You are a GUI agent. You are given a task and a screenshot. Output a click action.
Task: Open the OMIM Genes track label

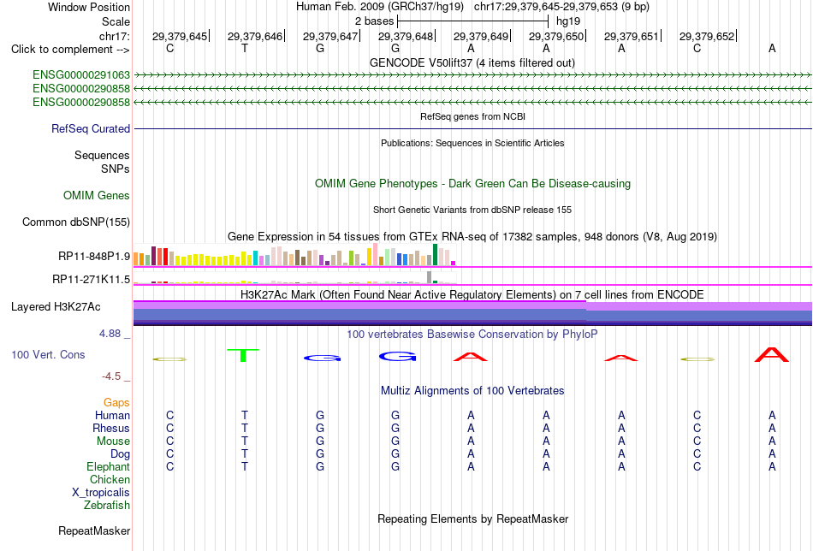tap(97, 195)
